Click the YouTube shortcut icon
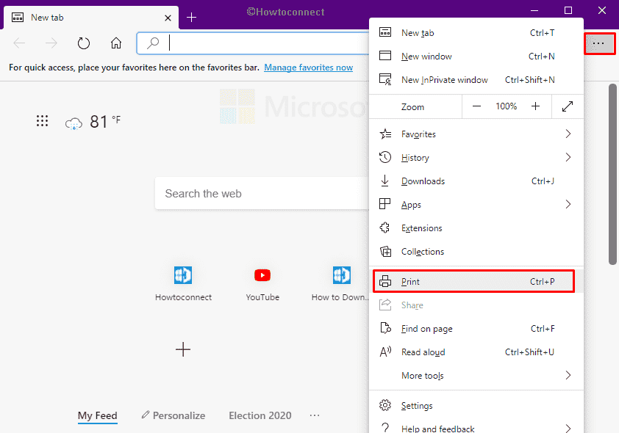Image resolution: width=619 pixels, height=433 pixels. (262, 275)
